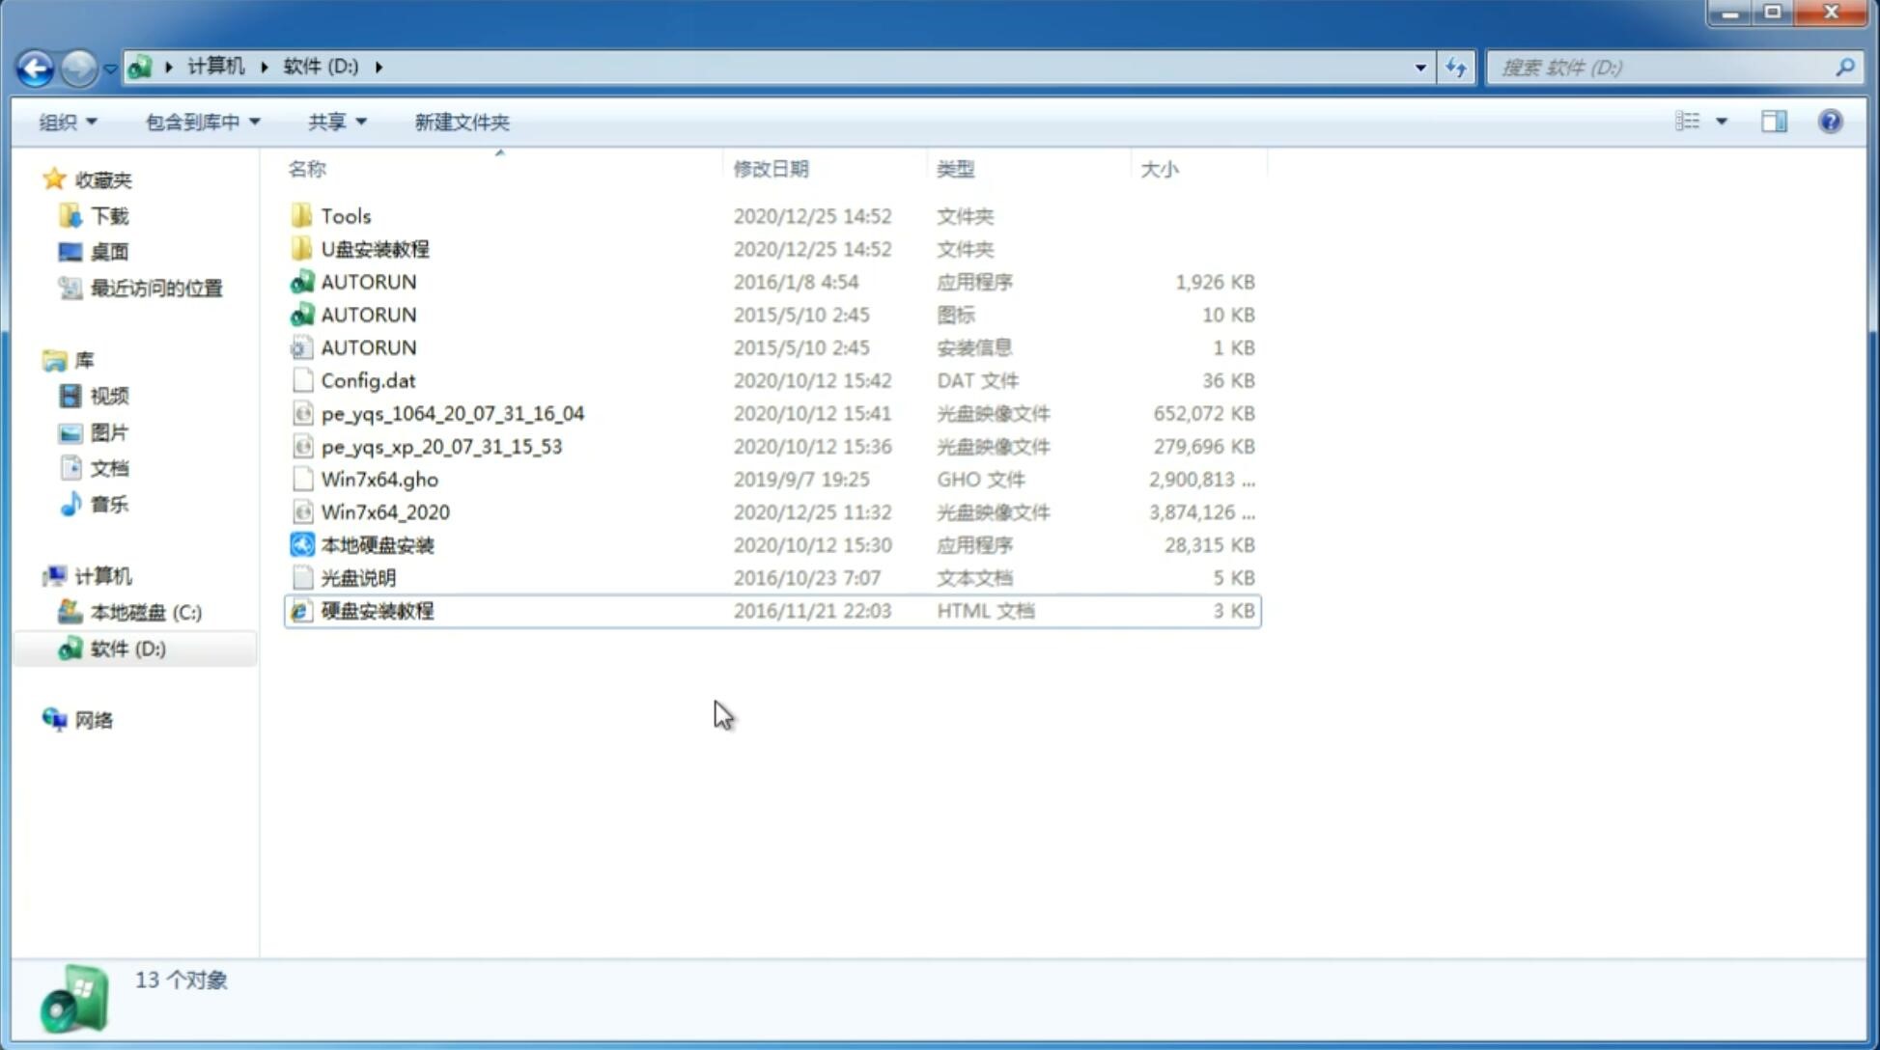Open the U盘安装教程 folder
1880x1050 pixels.
pos(375,248)
